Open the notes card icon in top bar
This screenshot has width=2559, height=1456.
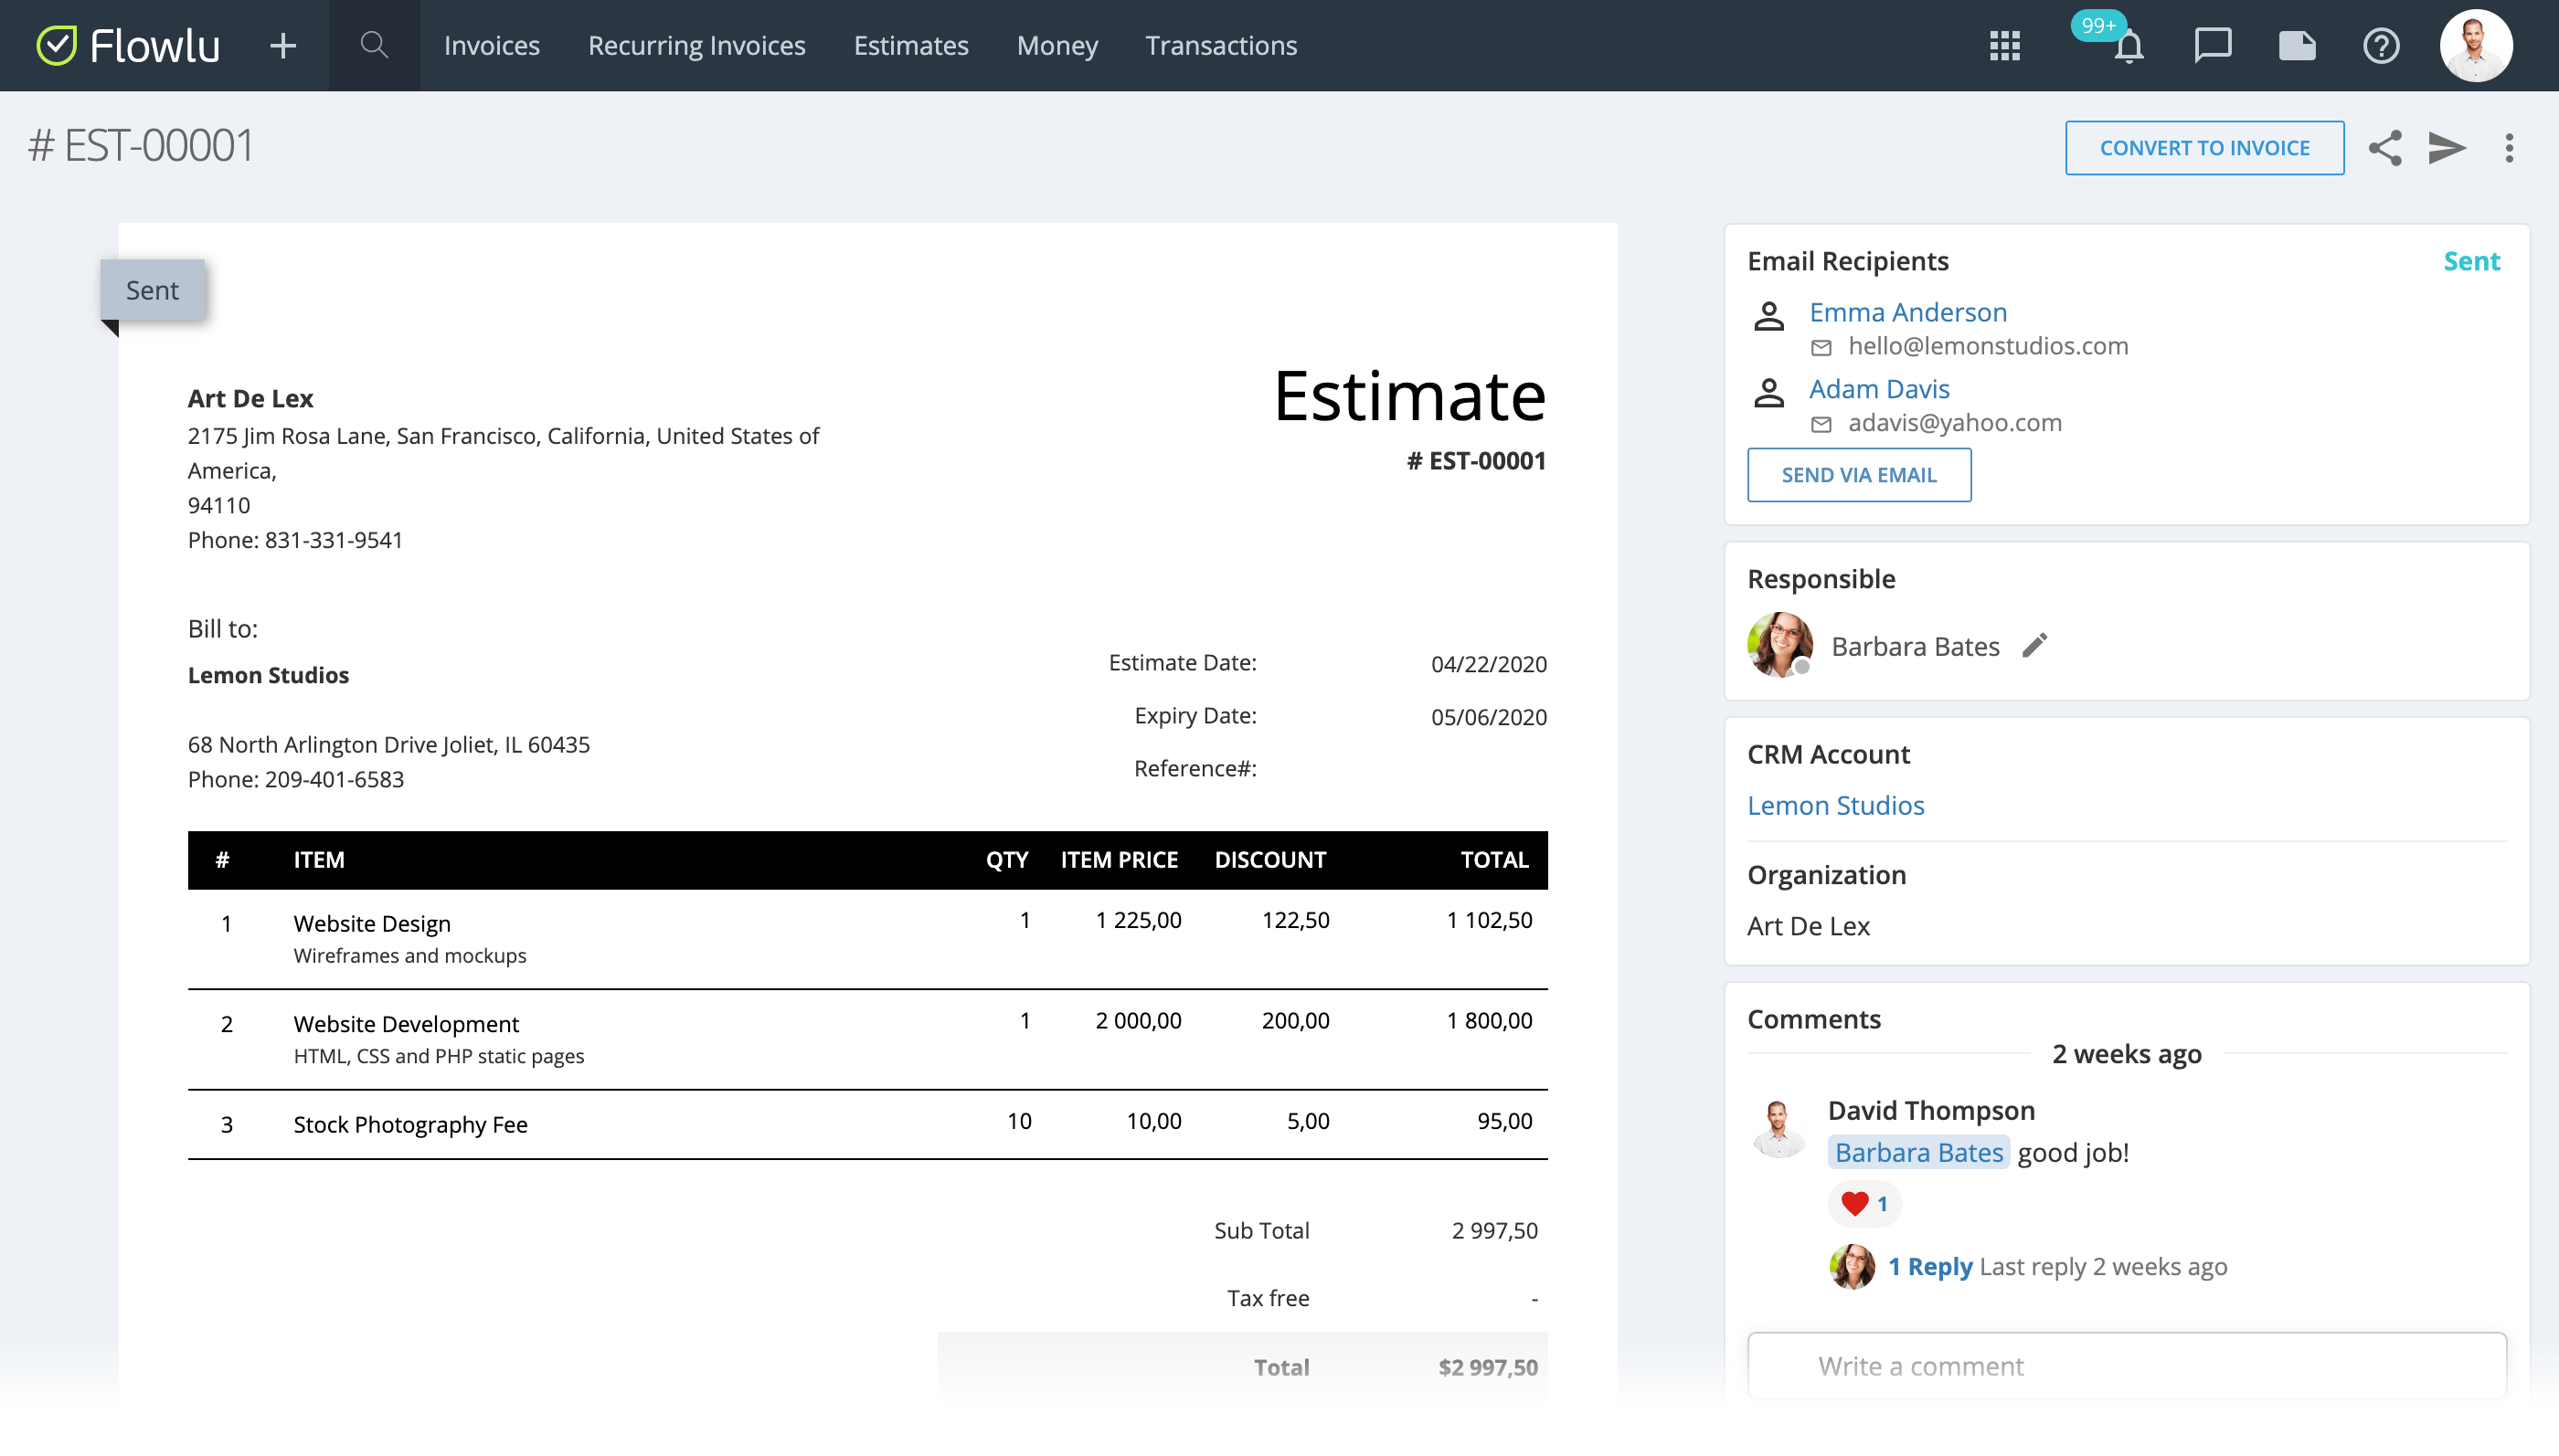click(2297, 45)
